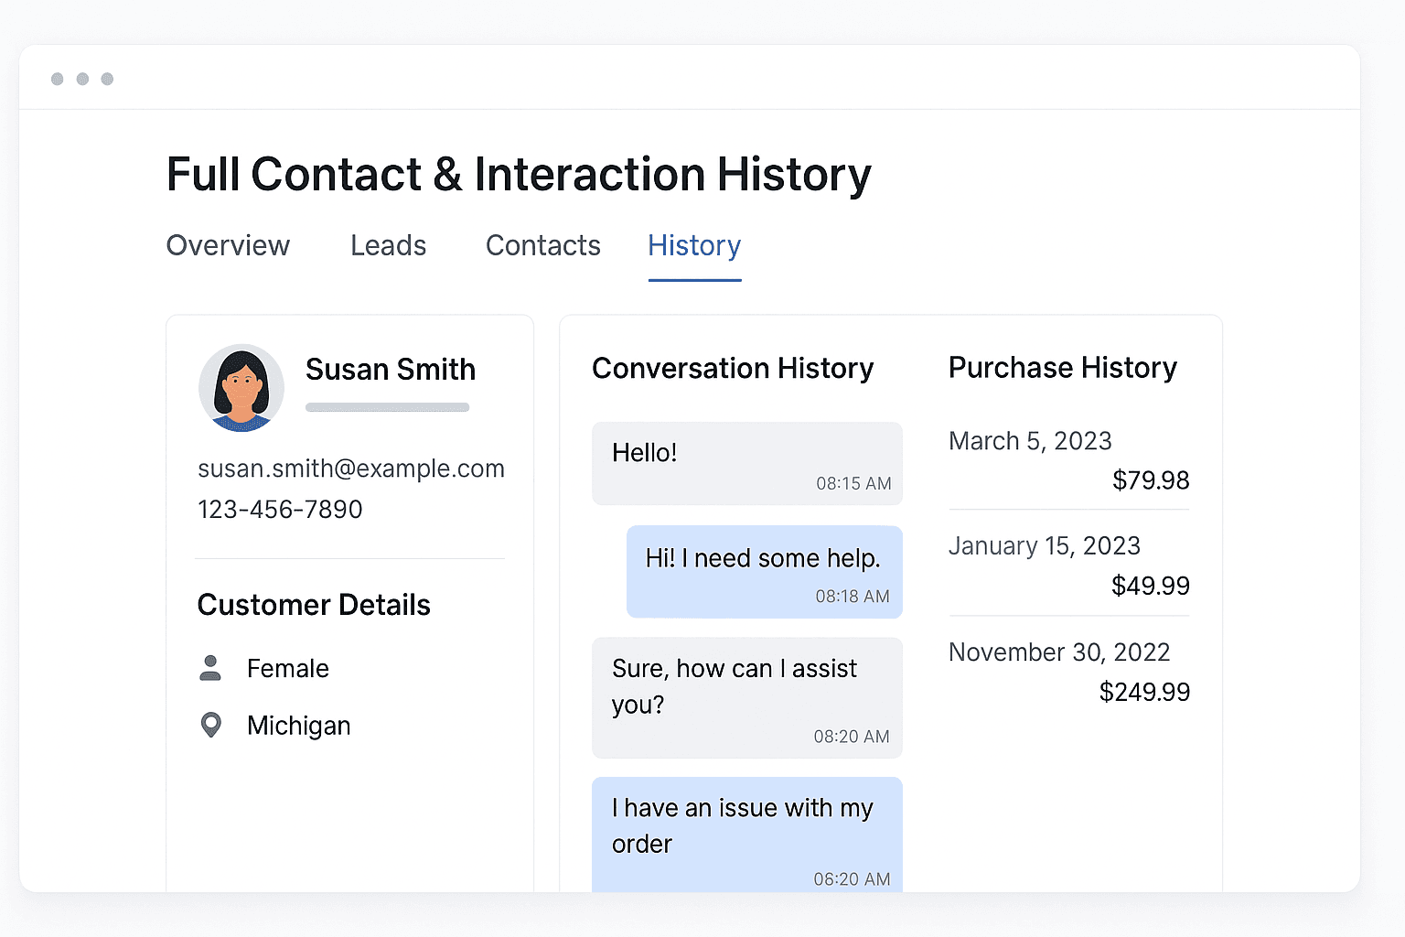Switch to the Overview tab
This screenshot has width=1405, height=937.
tap(228, 245)
